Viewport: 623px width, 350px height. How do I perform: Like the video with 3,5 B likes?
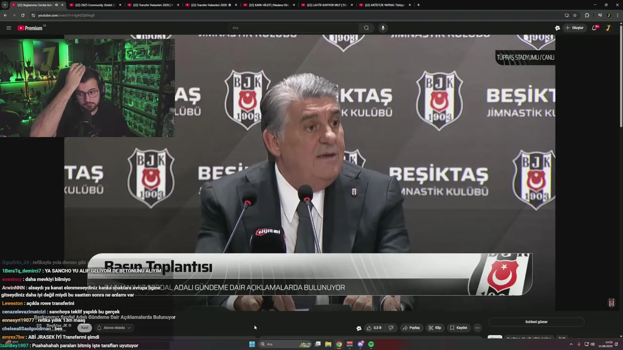(375, 328)
